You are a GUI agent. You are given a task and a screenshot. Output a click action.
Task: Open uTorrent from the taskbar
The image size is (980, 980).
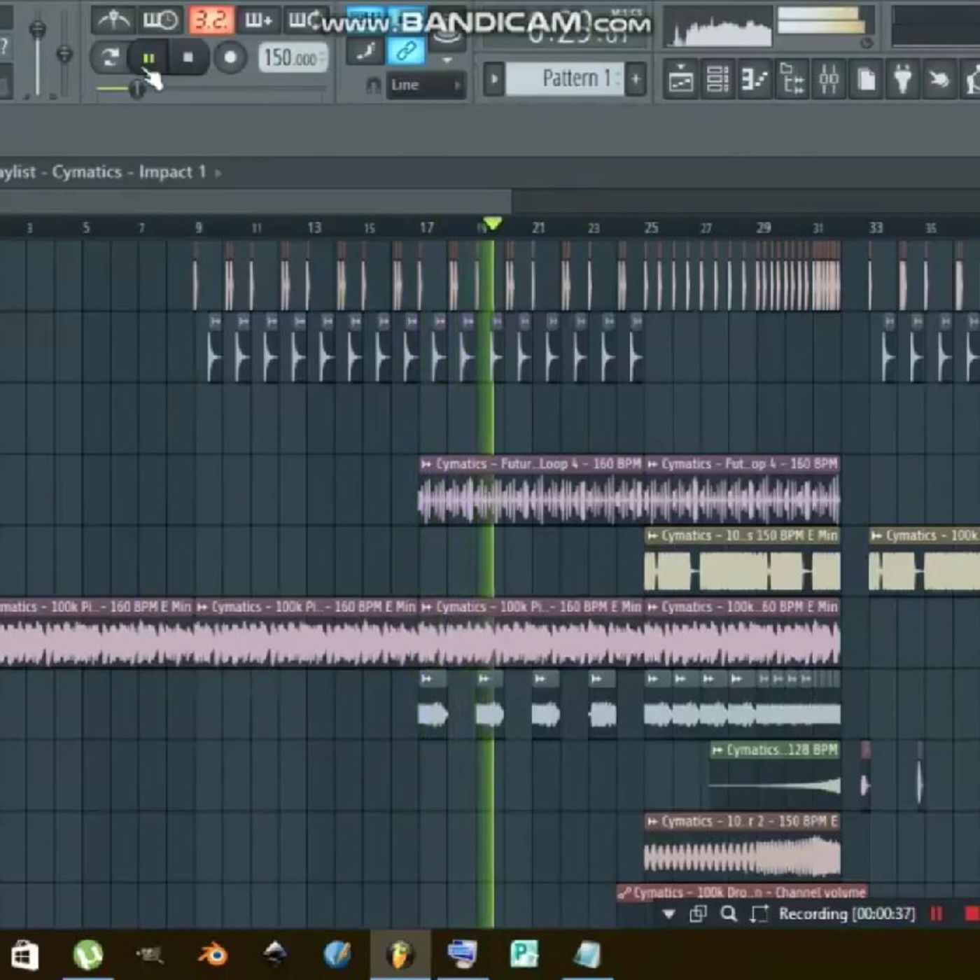click(88, 955)
